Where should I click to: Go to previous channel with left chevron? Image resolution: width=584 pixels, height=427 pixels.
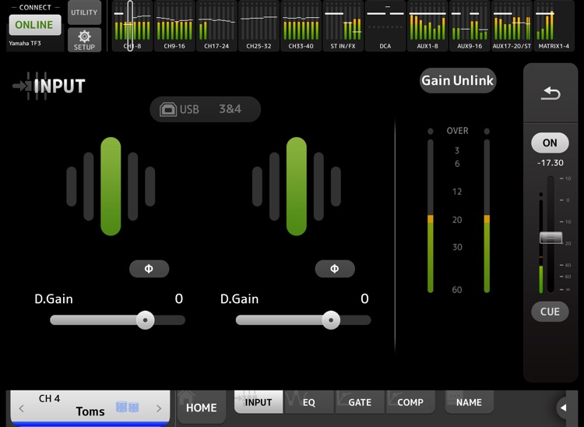point(21,408)
